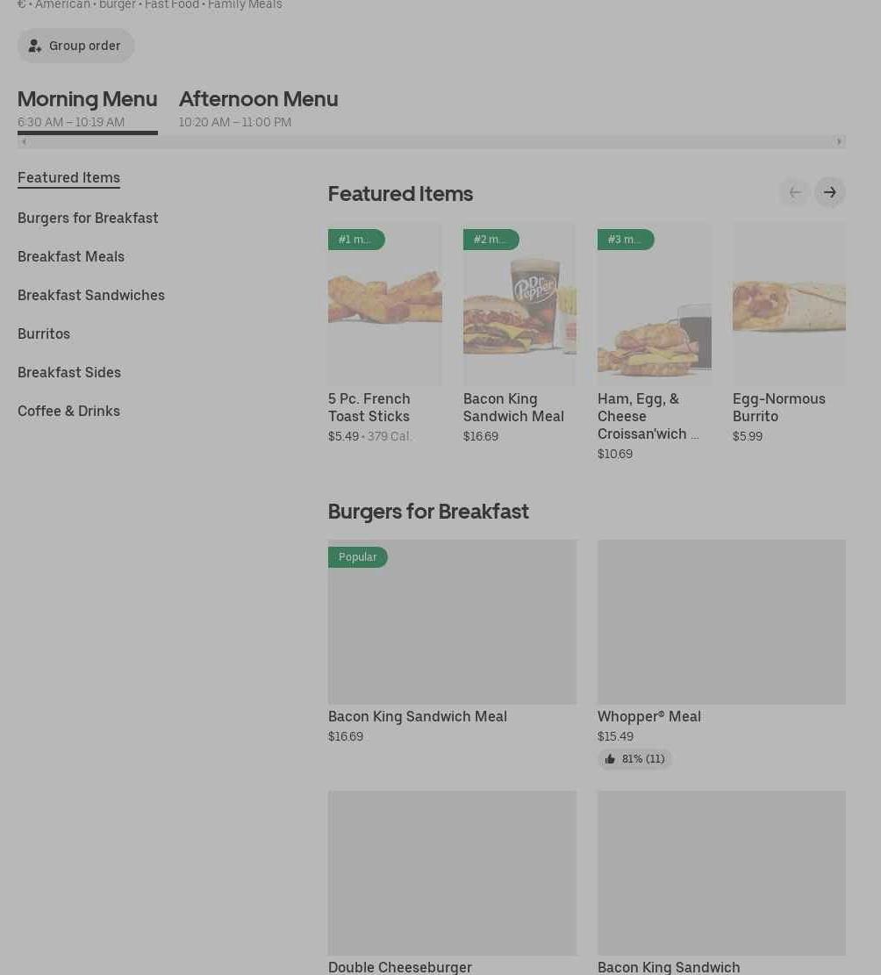Click the next arrow for Featured Items

pos(829,192)
